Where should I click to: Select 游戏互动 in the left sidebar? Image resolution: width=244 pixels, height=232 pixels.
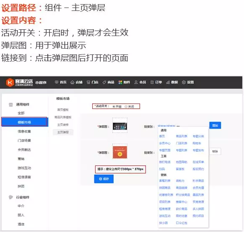point(24,168)
